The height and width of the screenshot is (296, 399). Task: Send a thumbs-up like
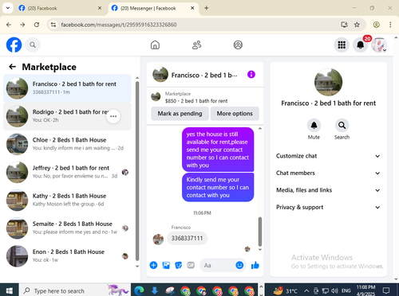[x=255, y=265]
